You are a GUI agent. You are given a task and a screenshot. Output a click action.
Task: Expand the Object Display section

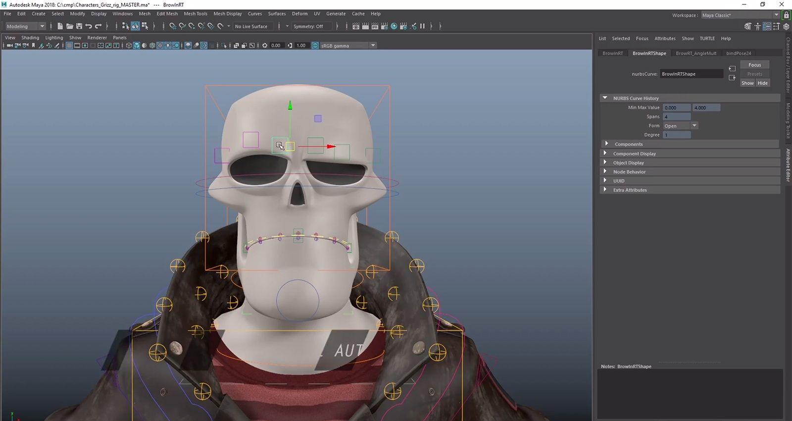coord(605,162)
